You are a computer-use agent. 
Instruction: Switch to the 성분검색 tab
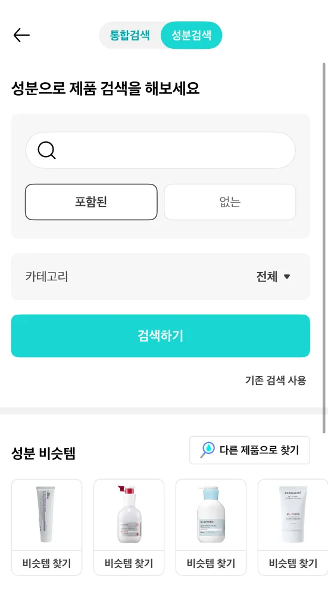(191, 35)
